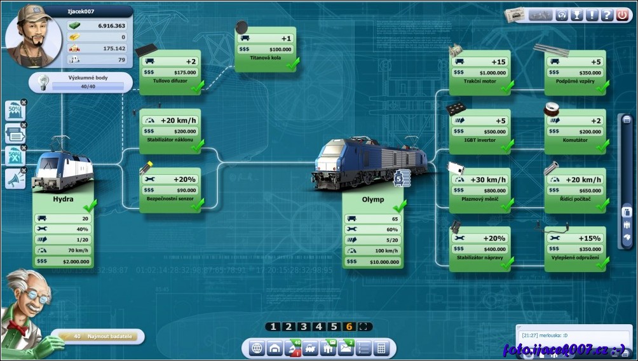Select era tab 6
This screenshot has width=638, height=361.
(349, 327)
